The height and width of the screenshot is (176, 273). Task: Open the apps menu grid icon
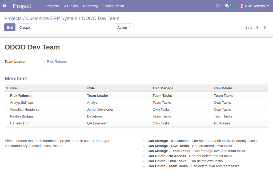pos(4,6)
